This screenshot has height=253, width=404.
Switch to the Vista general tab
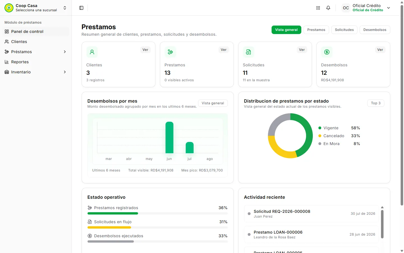point(286,30)
